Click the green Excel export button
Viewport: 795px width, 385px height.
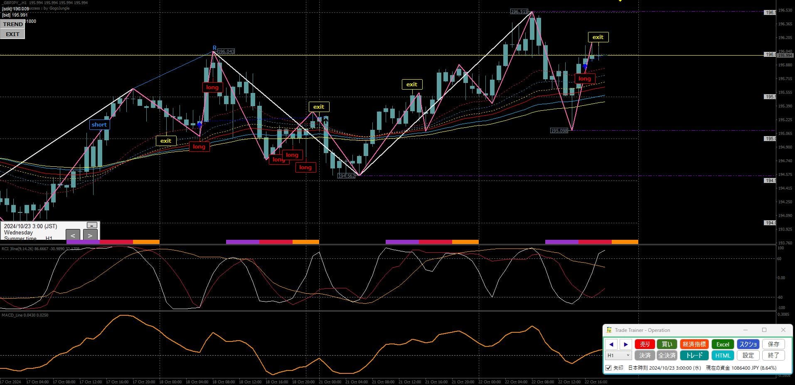click(x=723, y=344)
